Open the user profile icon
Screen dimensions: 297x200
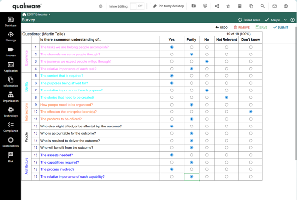(x=286, y=6)
